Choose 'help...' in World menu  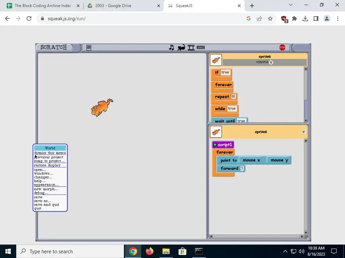(50, 181)
